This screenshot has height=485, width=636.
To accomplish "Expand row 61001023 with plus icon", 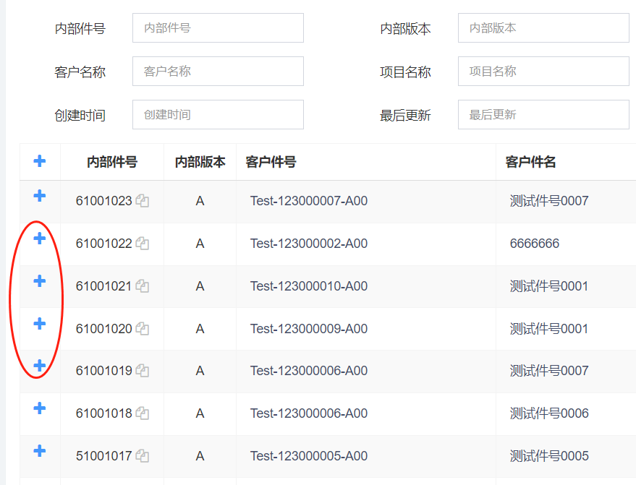I will (x=40, y=196).
